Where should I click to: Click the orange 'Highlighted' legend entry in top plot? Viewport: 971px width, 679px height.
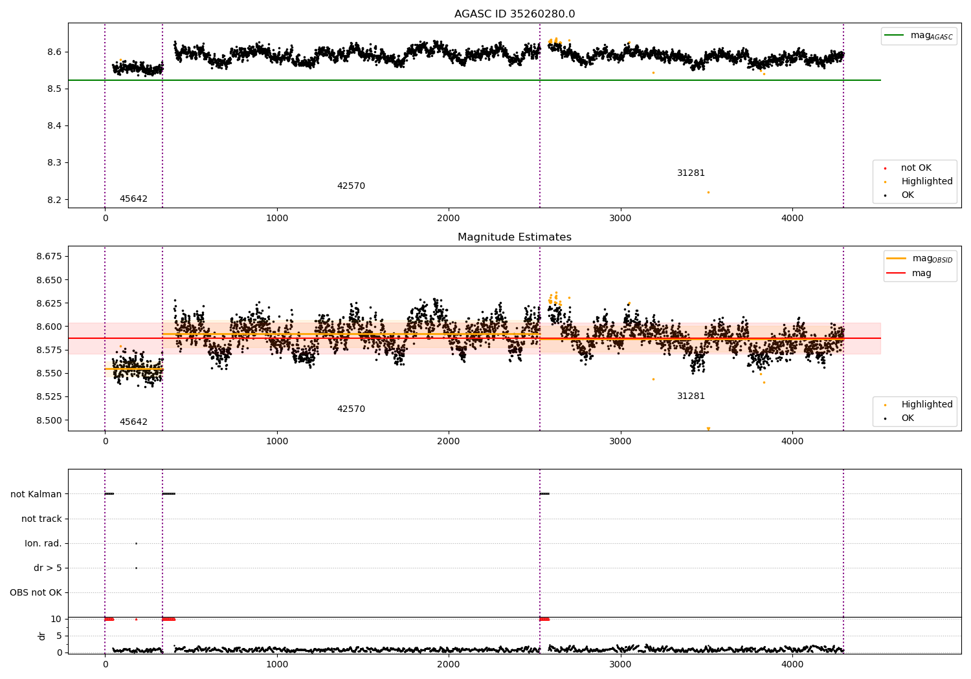click(926, 182)
